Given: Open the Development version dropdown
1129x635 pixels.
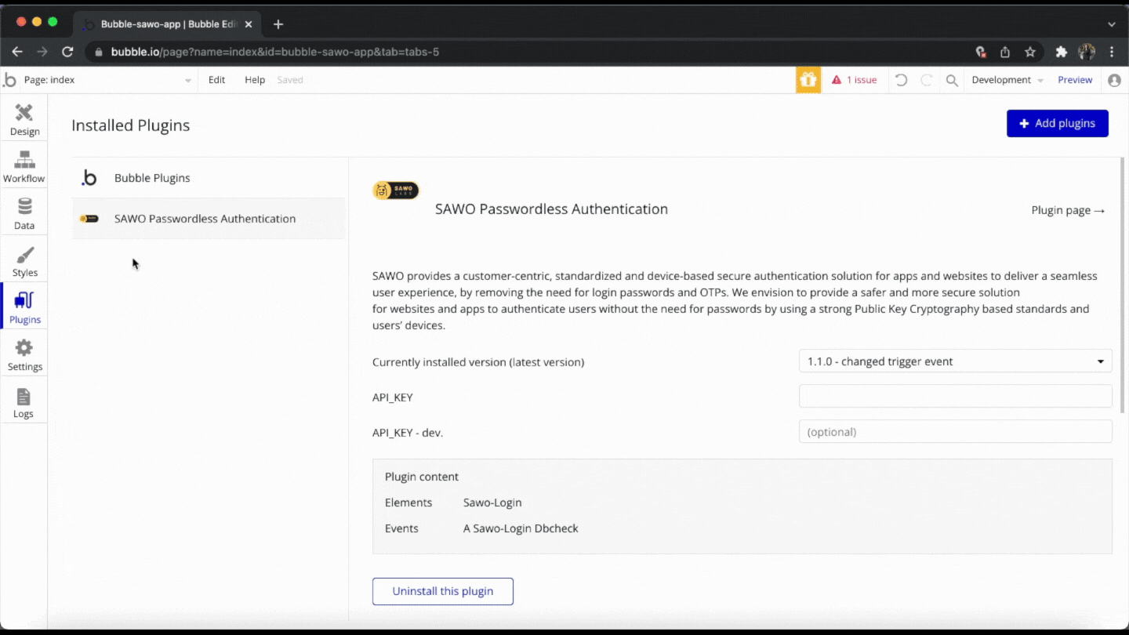Looking at the screenshot, I should tap(1007, 80).
